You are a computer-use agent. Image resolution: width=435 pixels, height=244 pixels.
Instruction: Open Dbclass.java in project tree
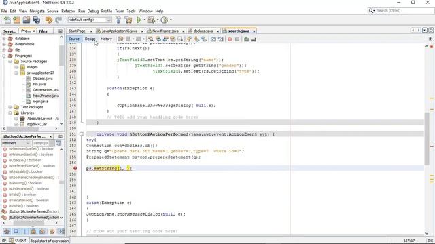tap(43, 79)
